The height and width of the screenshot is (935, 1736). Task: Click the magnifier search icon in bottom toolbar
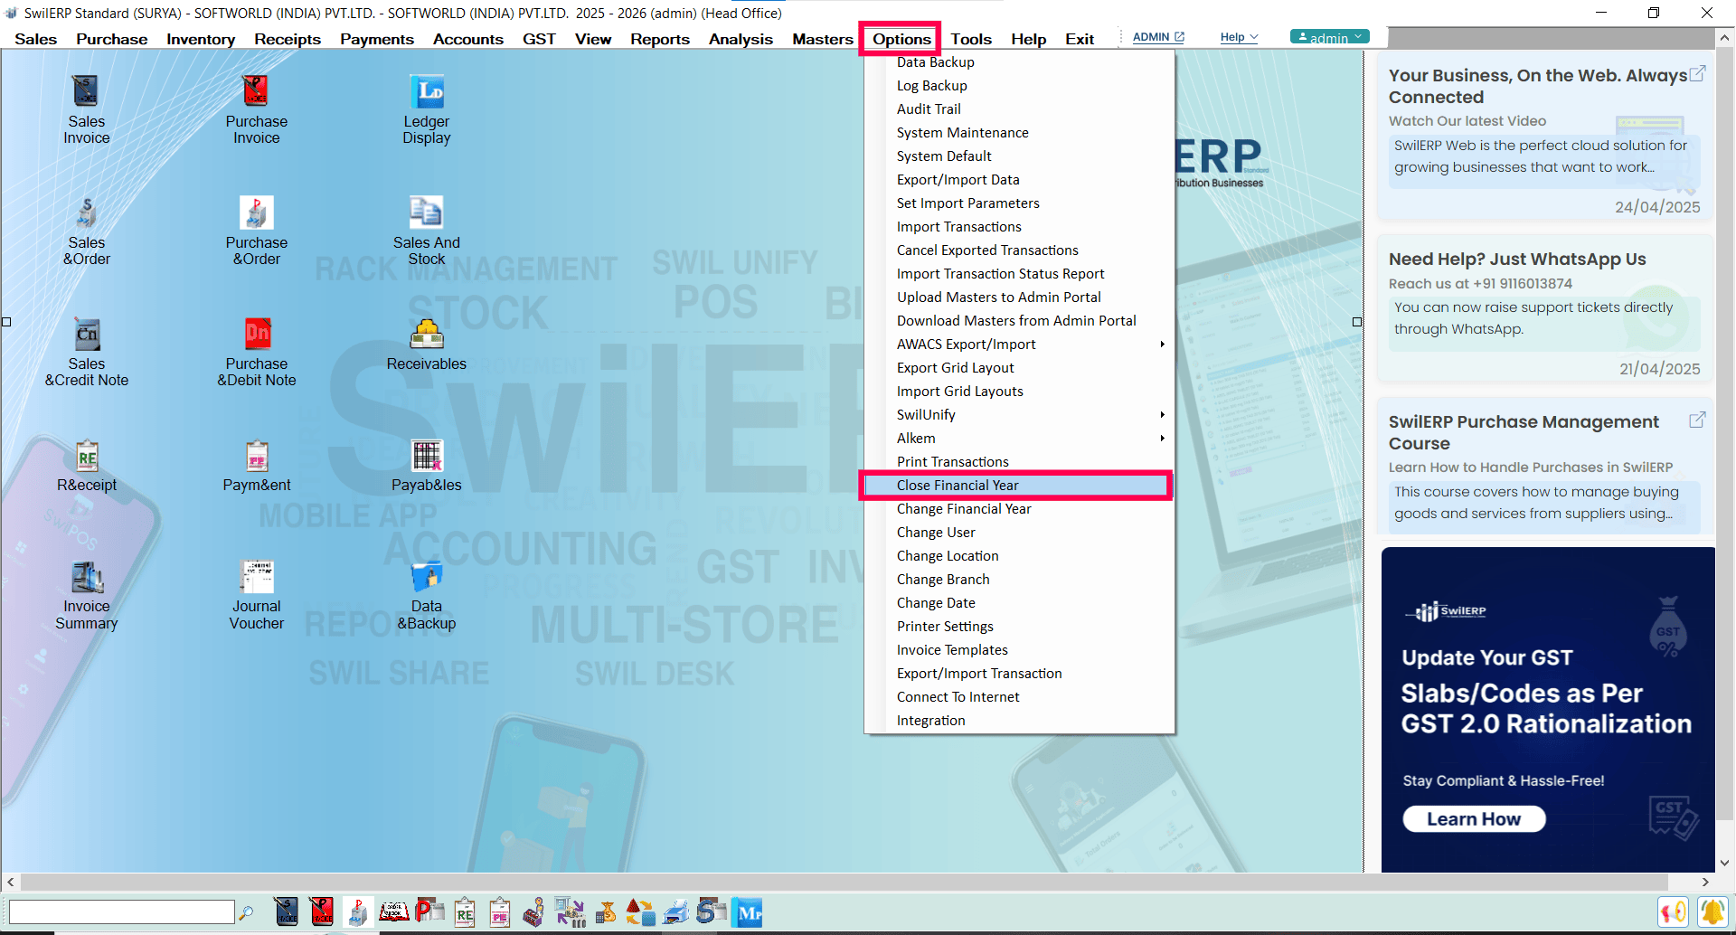246,912
